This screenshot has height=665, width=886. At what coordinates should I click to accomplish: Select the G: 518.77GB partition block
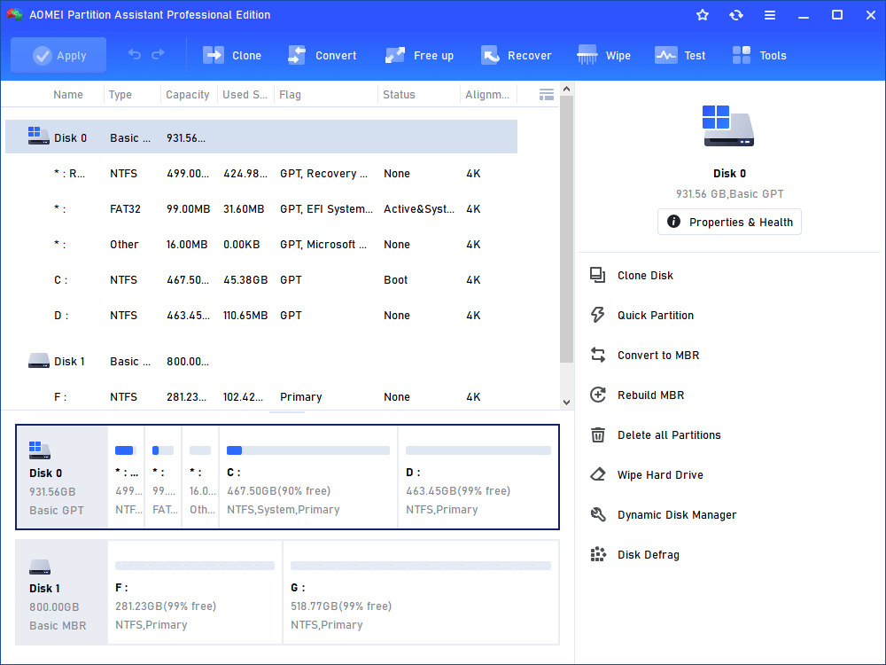(x=421, y=592)
